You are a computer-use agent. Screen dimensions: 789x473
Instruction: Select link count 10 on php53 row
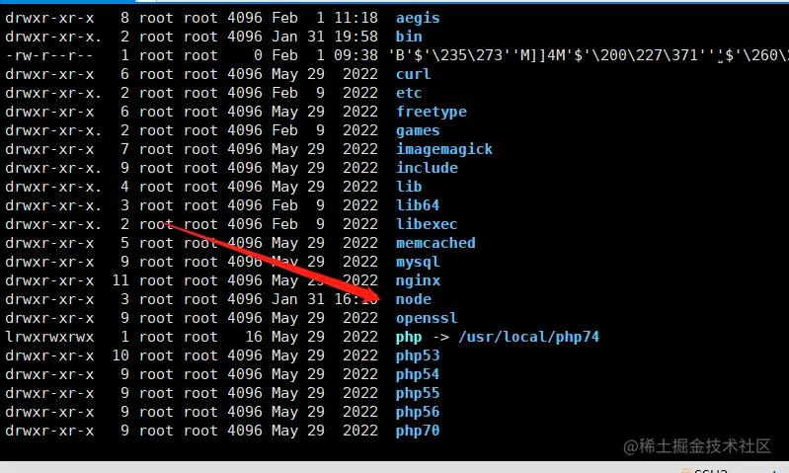coord(120,355)
